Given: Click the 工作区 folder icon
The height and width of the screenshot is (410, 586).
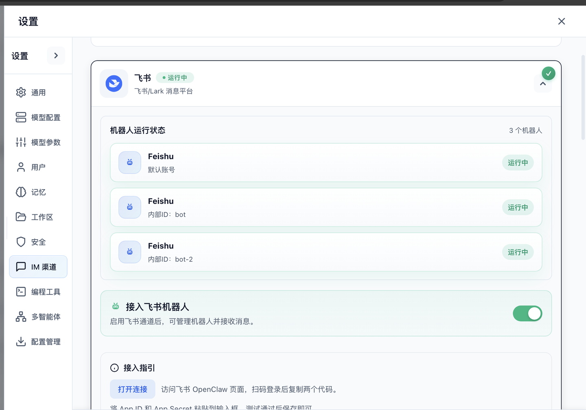Looking at the screenshot, I should click(x=21, y=217).
